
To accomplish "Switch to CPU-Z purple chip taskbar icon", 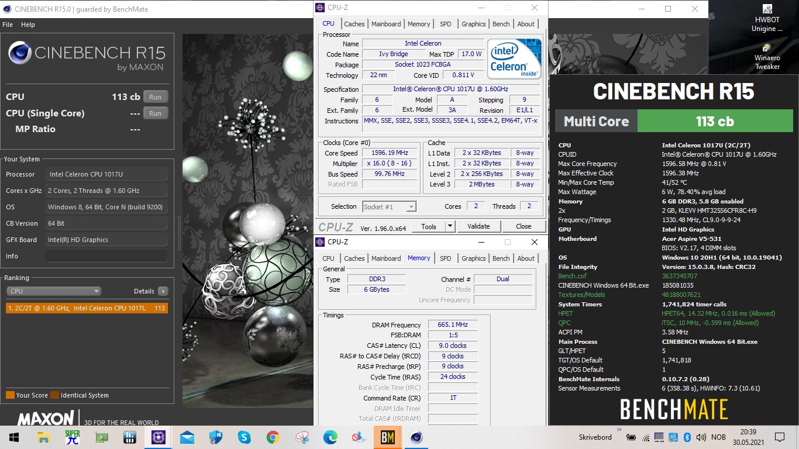I will pyautogui.click(x=159, y=437).
